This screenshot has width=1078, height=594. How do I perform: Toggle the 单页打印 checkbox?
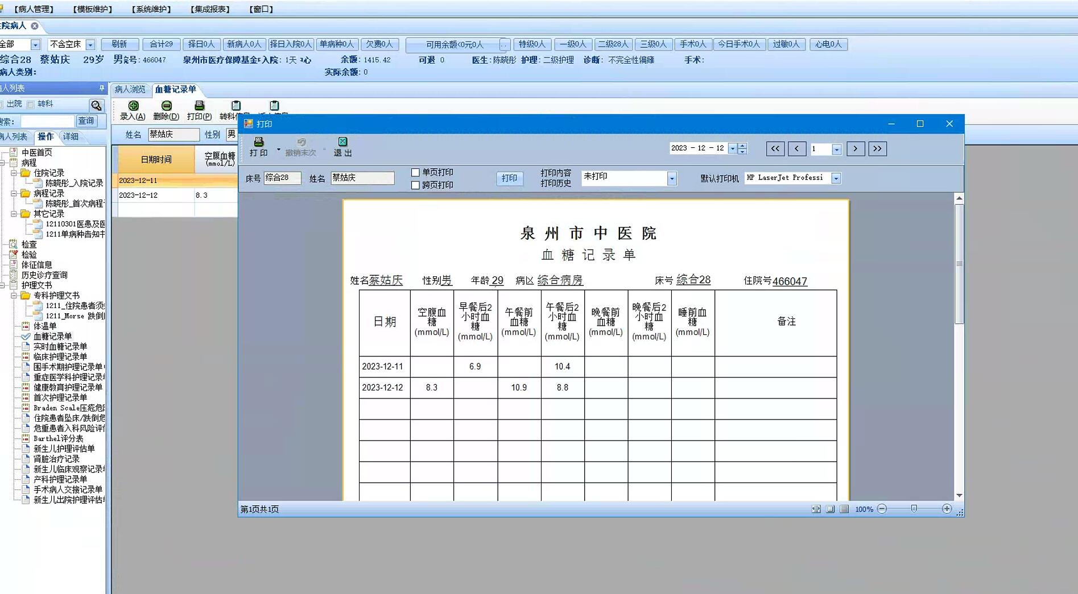[x=415, y=173]
